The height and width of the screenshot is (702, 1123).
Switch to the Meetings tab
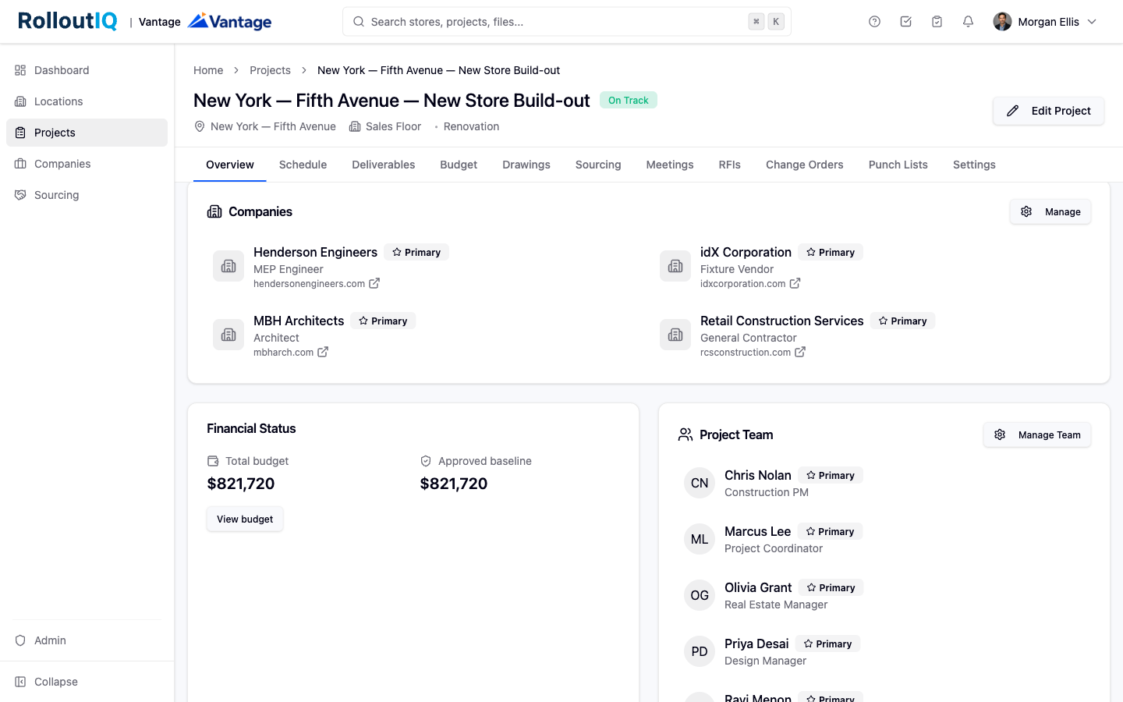670,165
